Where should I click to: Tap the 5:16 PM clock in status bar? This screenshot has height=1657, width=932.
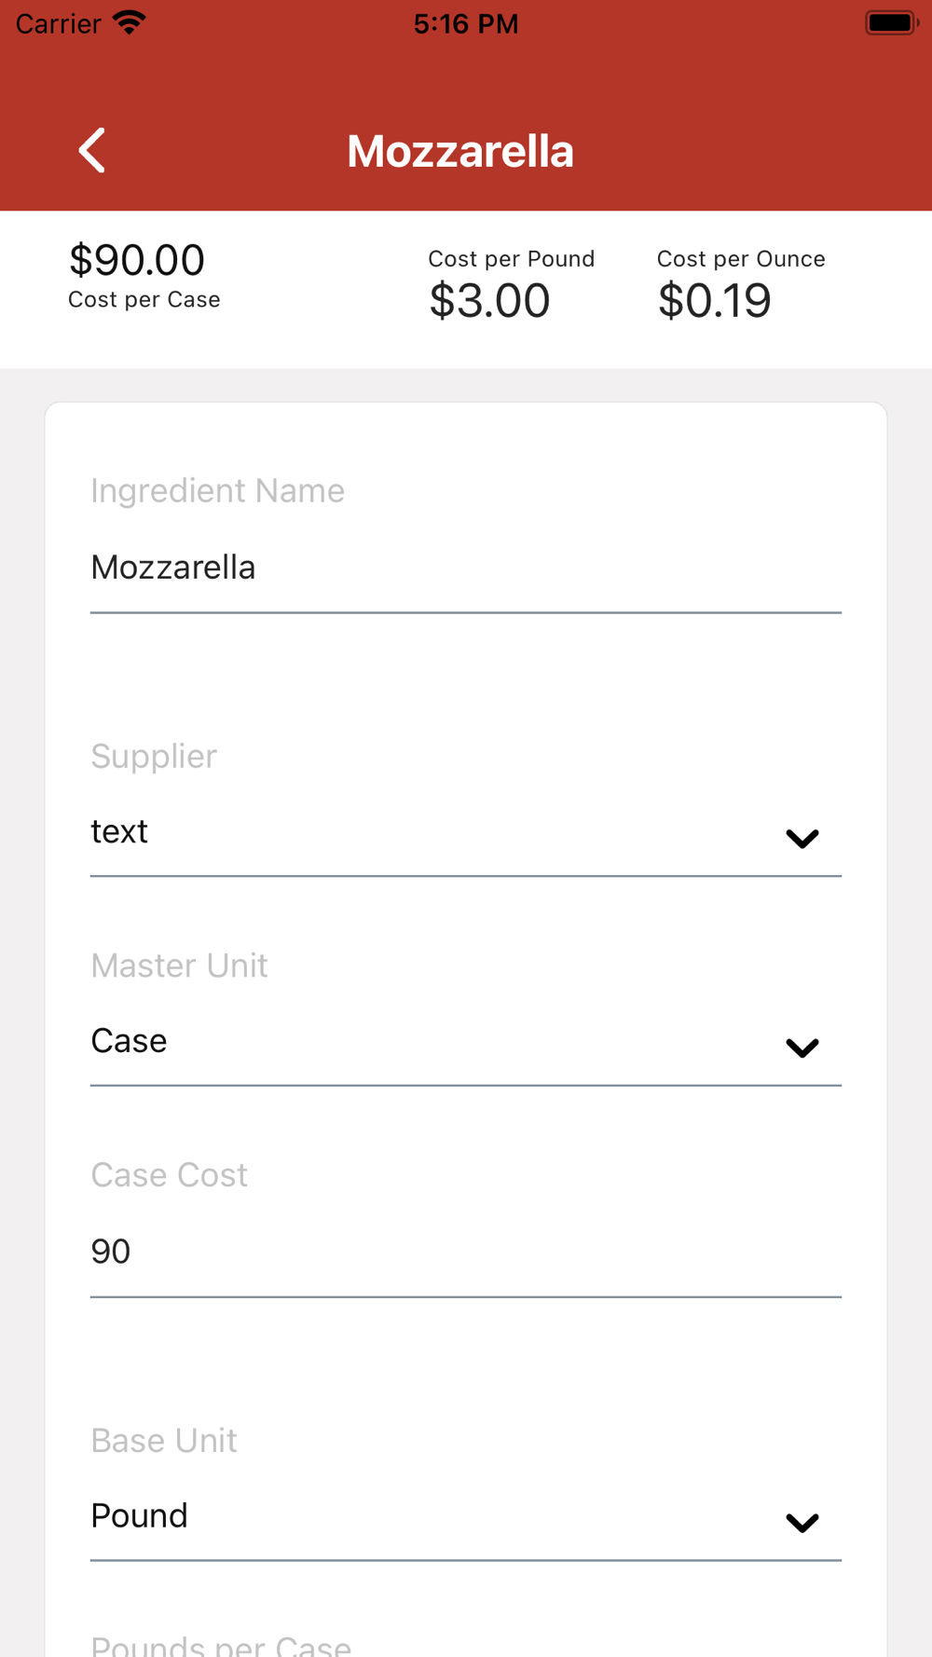tap(466, 23)
